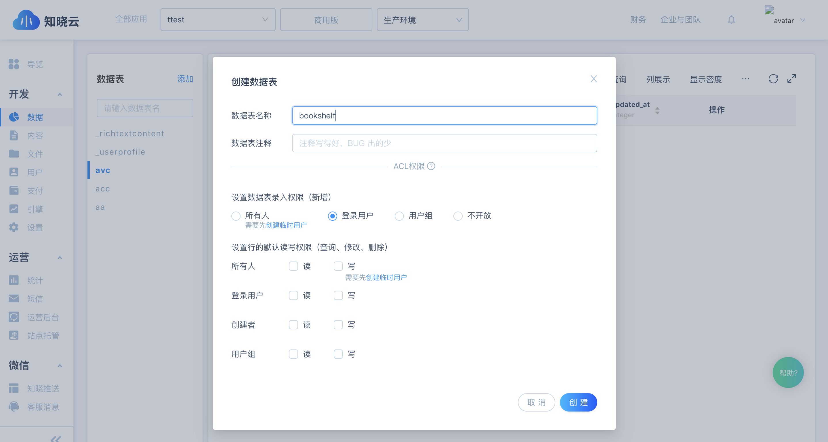Open 列展示 toolbar option
The image size is (828, 442).
click(658, 79)
